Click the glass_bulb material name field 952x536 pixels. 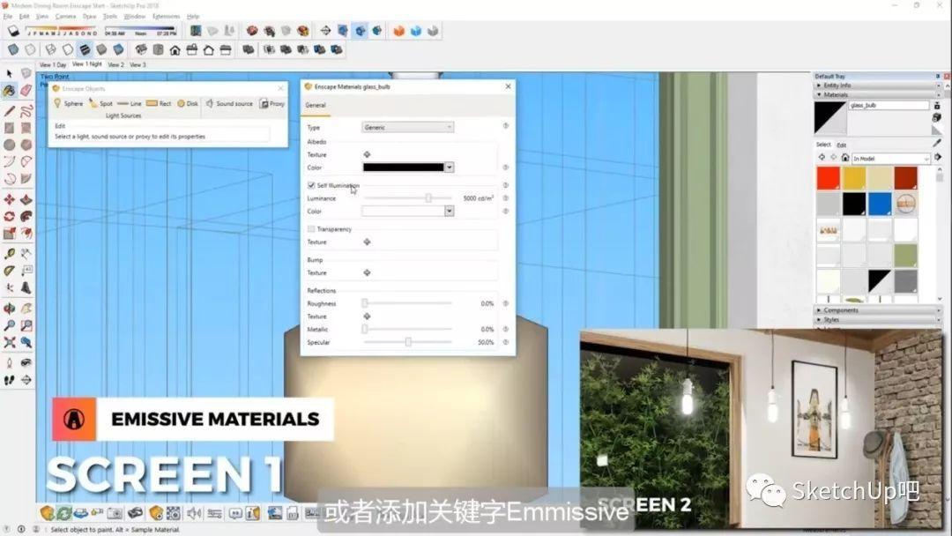(x=889, y=106)
